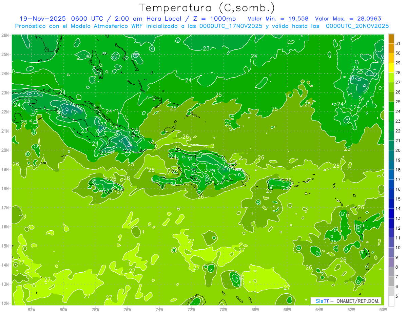Click the "78W" longitude label
Image resolution: width=407 pixels, height=314 pixels.
click(95, 309)
